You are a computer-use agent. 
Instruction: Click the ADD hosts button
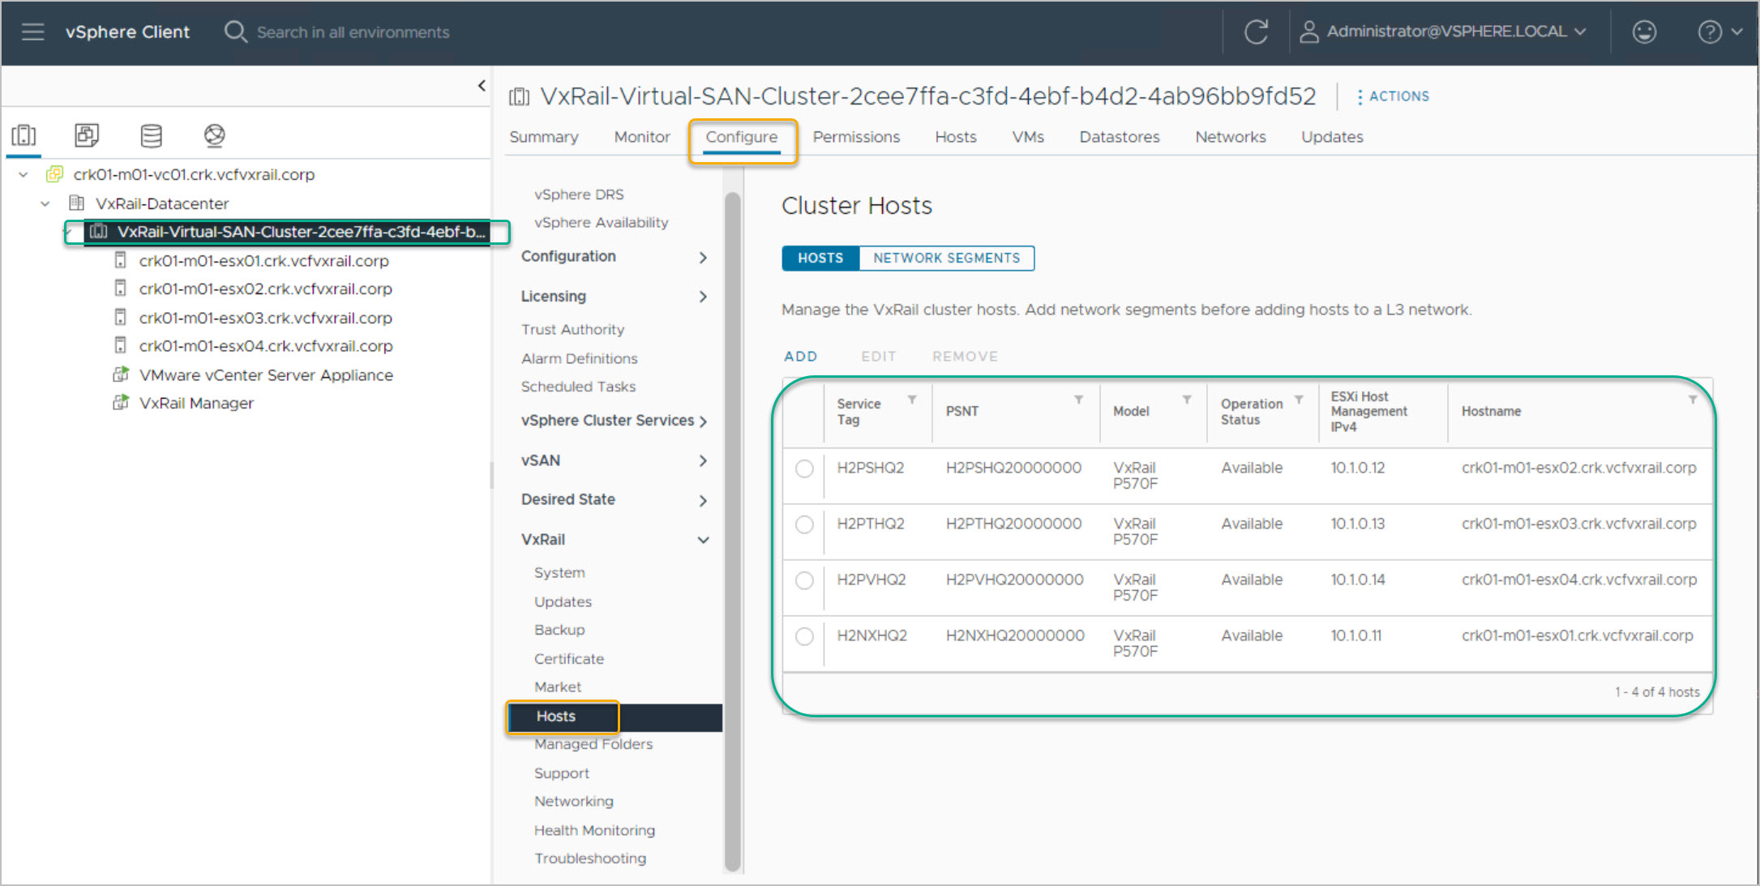pyautogui.click(x=800, y=357)
